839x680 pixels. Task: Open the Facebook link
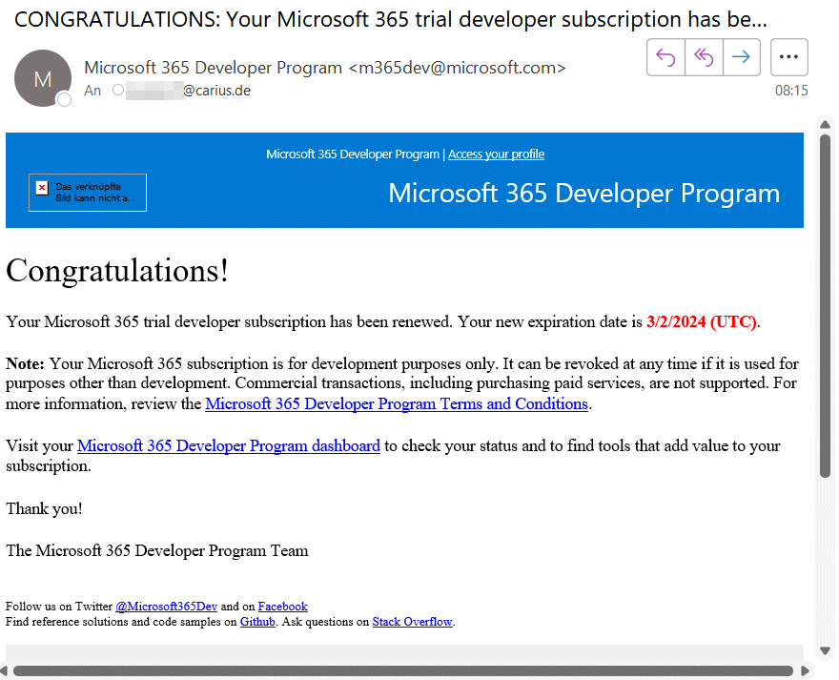coord(282,607)
